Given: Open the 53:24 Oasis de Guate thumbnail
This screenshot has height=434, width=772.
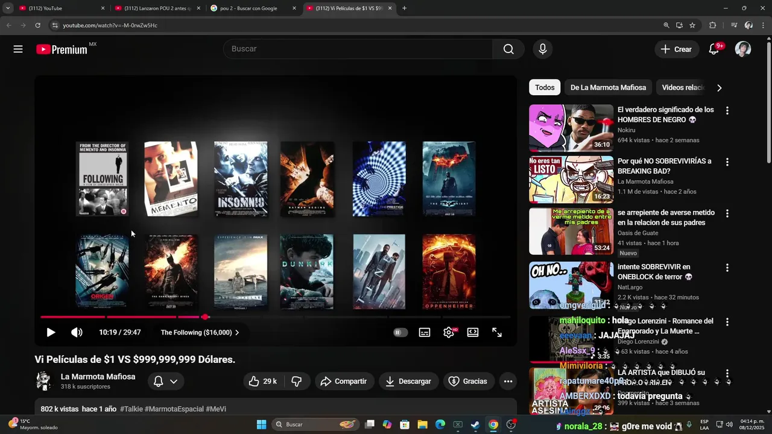Looking at the screenshot, I should [571, 231].
